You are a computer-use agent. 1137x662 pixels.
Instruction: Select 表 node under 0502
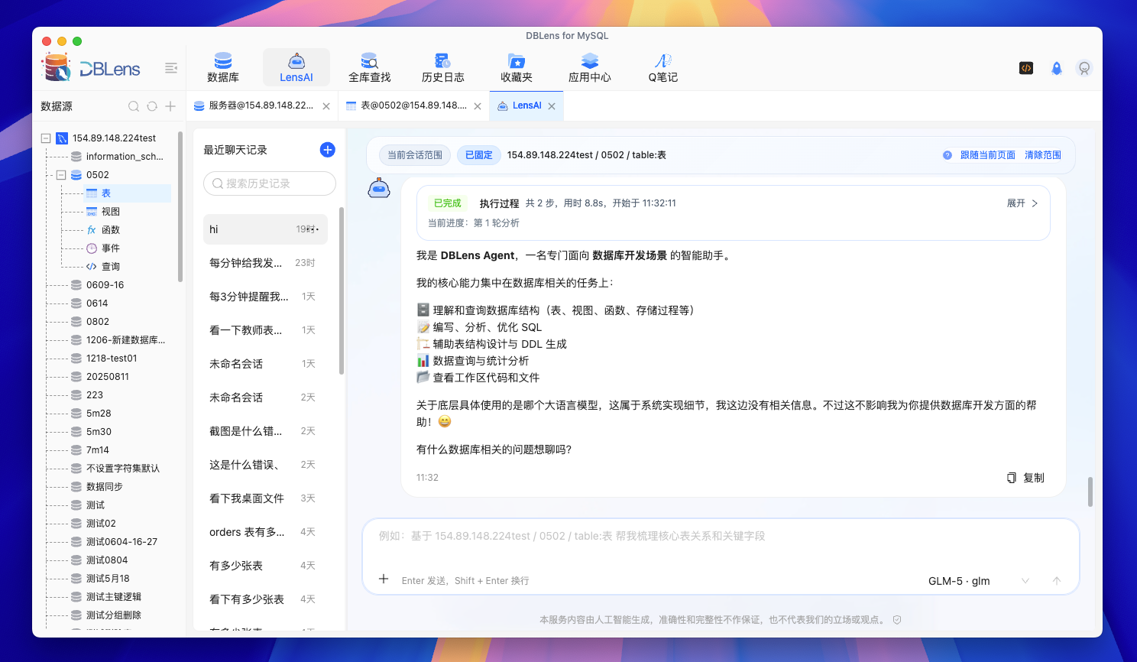click(106, 193)
